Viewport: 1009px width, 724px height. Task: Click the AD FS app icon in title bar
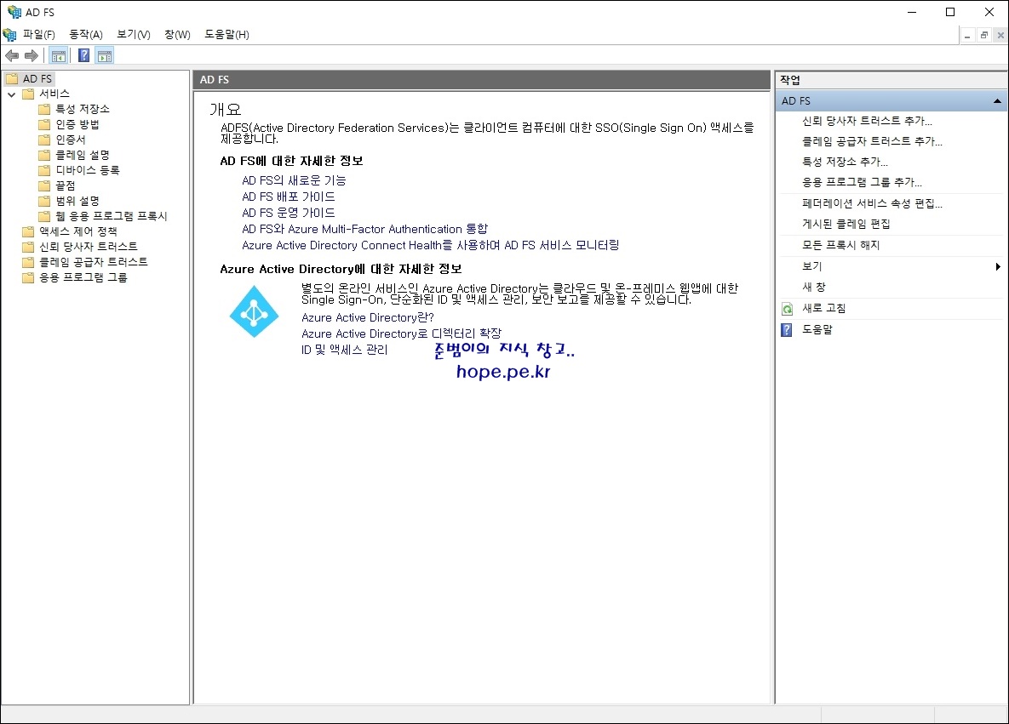pyautogui.click(x=14, y=12)
